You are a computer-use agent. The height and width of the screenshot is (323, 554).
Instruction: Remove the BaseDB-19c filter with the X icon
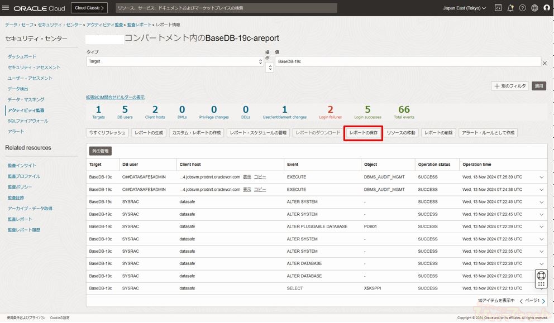point(545,63)
